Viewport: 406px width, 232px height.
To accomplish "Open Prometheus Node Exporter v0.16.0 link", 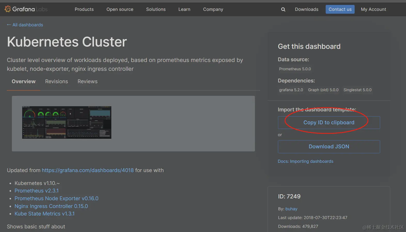I will (57, 198).
